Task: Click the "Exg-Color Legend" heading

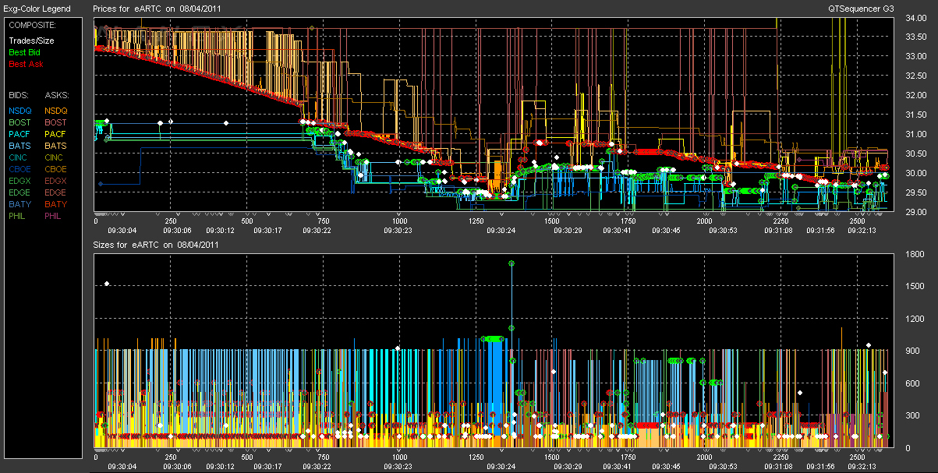Action: coord(37,9)
